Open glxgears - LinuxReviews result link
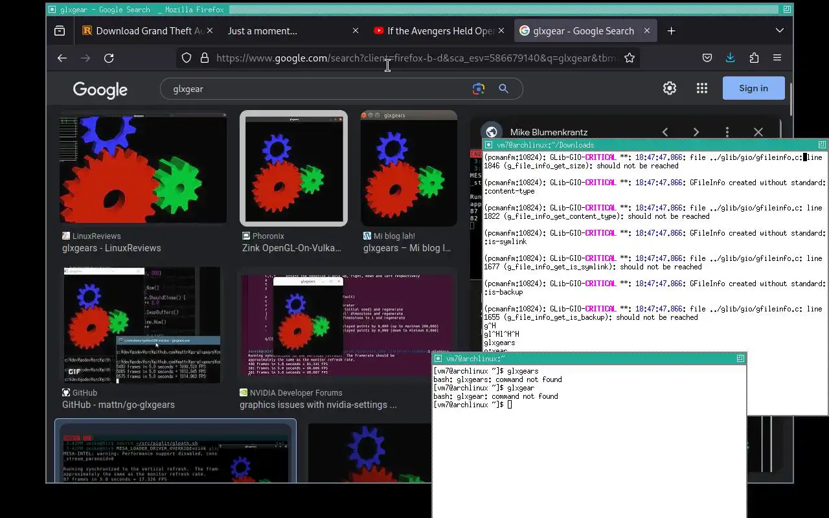 click(111, 248)
